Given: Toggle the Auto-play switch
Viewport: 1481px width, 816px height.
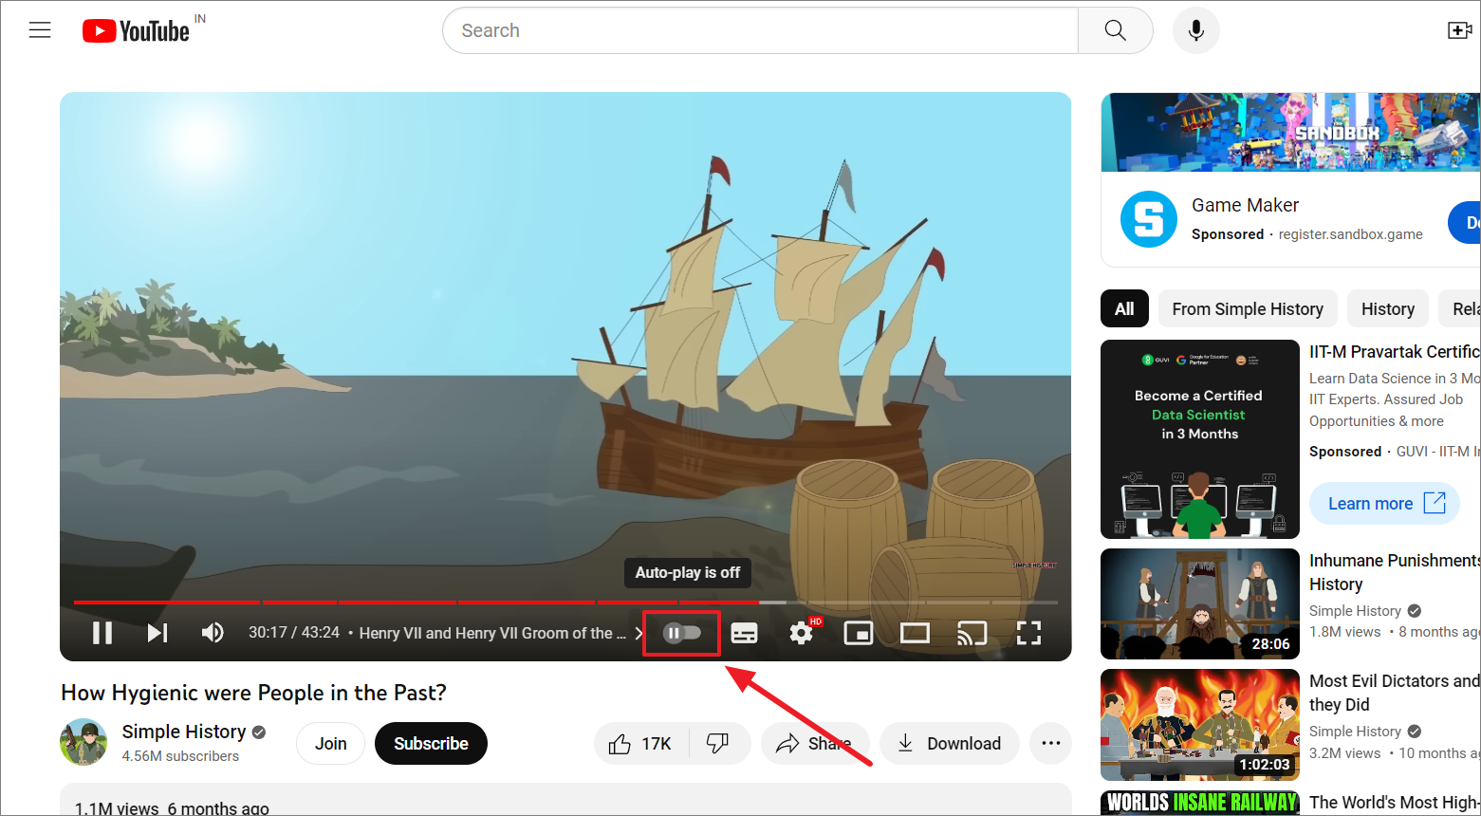Looking at the screenshot, I should tap(682, 633).
